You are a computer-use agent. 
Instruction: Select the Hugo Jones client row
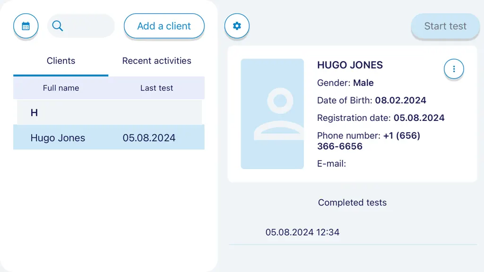[109, 137]
